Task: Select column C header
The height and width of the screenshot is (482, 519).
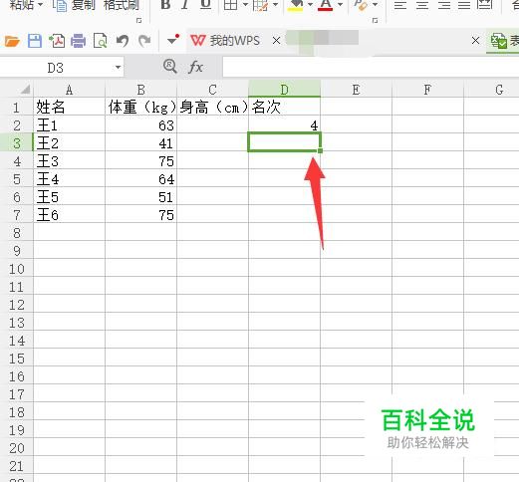Action: 212,90
